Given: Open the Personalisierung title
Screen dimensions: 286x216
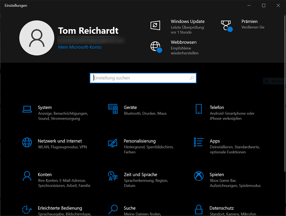Looking at the screenshot, I should coord(139,141).
